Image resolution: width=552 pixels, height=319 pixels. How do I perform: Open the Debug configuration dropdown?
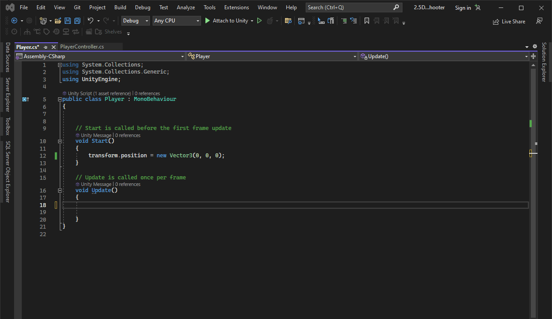pos(135,21)
